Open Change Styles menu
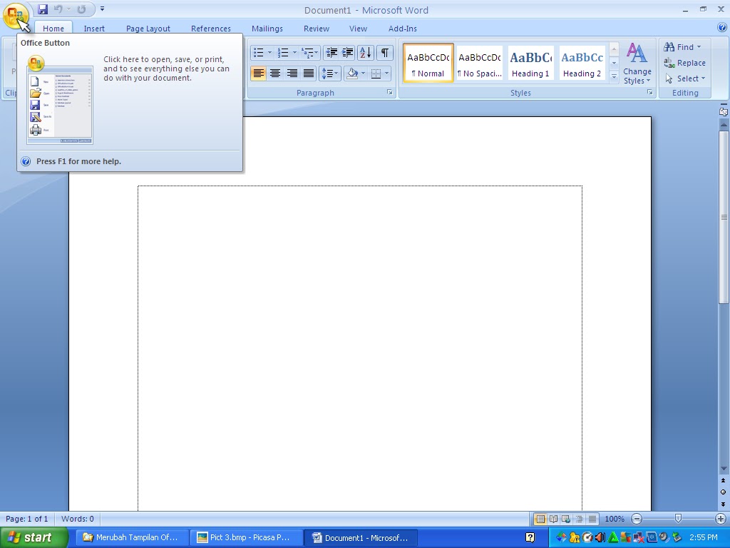Screen dimensions: 730x548 tap(637, 64)
